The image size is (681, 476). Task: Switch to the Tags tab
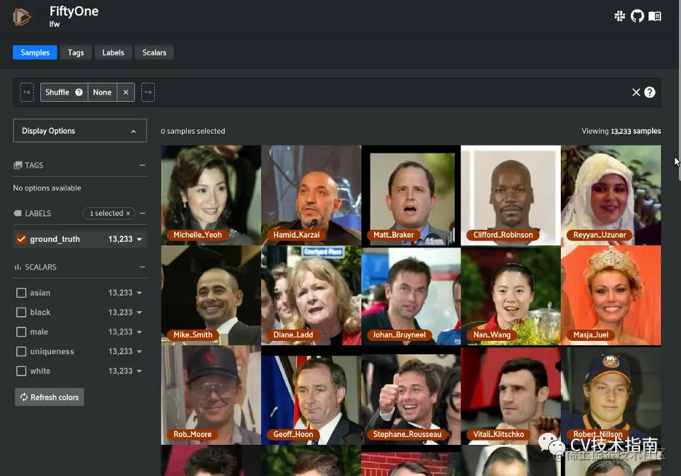tap(76, 52)
